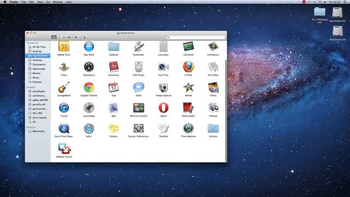The height and width of the screenshot is (197, 350).
Task: Open the App Store application
Action: 89,47
